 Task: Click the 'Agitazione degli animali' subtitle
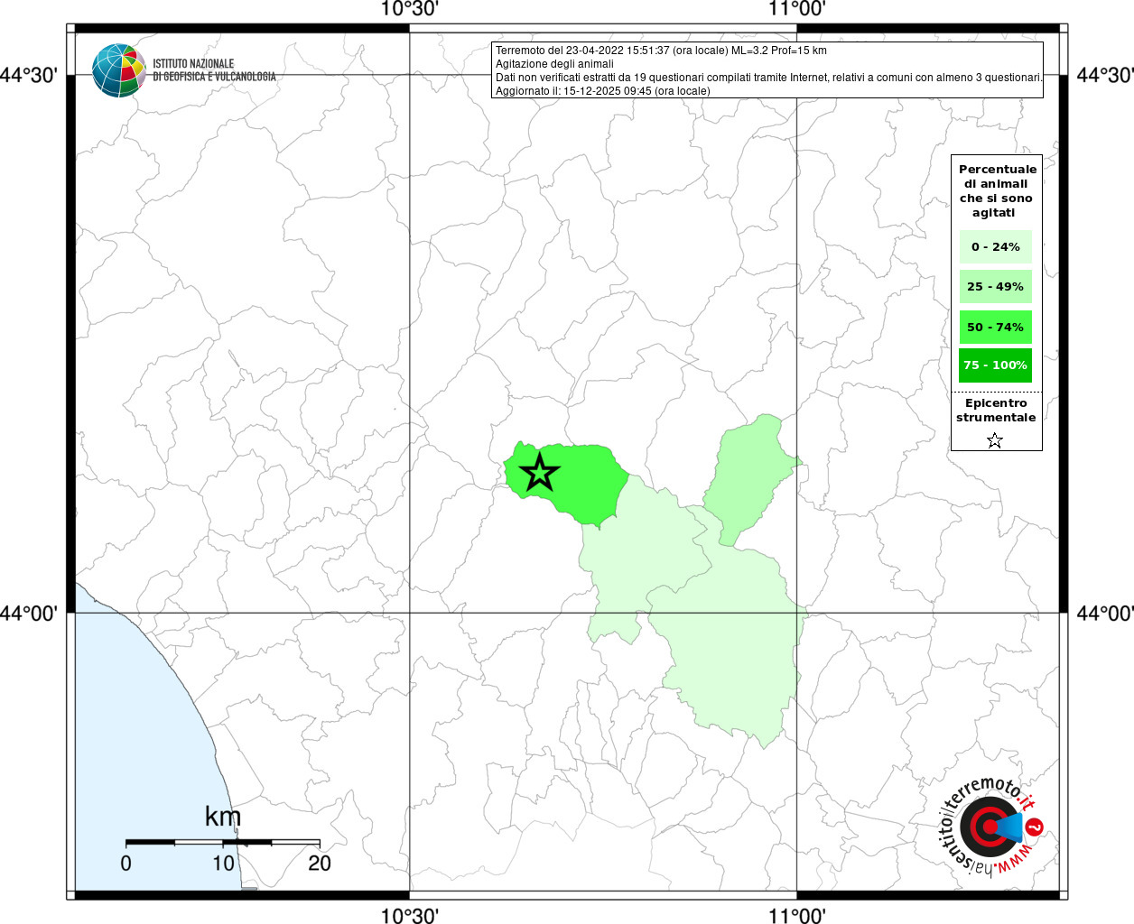pos(554,64)
